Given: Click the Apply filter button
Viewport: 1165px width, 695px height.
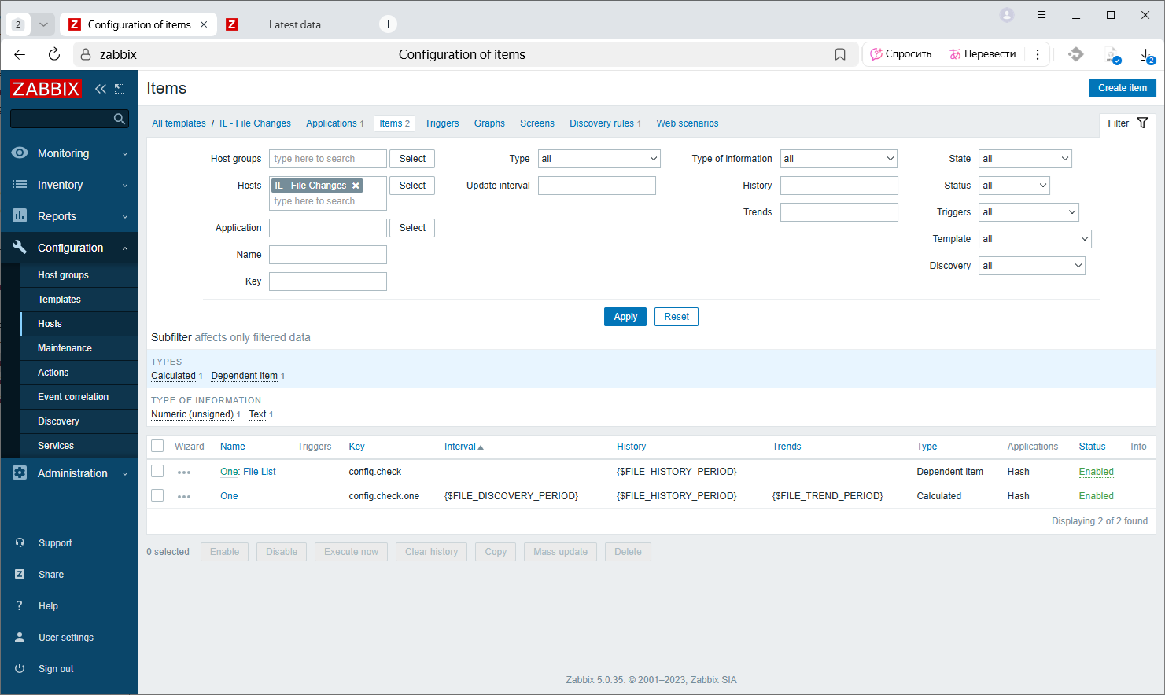Looking at the screenshot, I should pos(625,317).
